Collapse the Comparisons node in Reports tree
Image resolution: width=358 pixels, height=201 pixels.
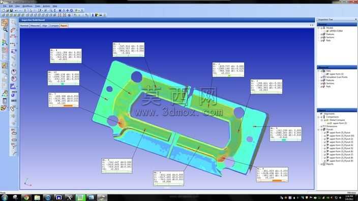319,117
